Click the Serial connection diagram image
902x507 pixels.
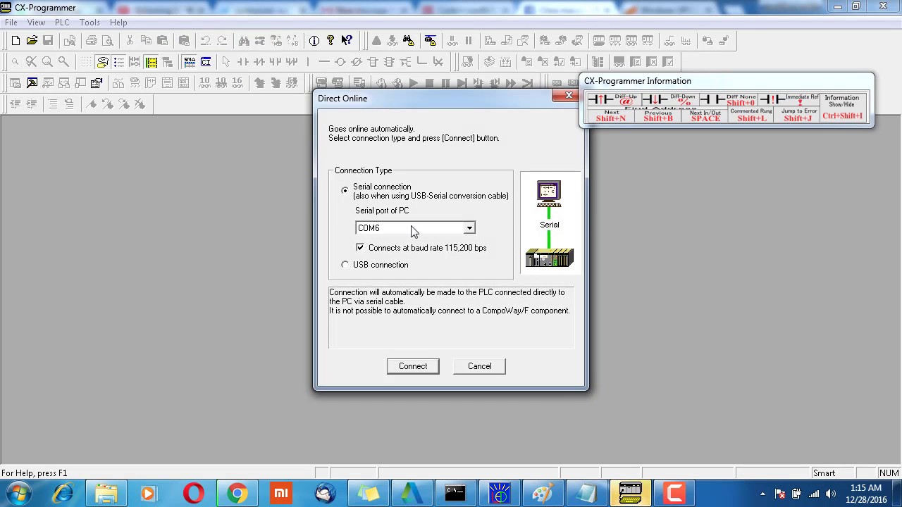pyautogui.click(x=550, y=224)
